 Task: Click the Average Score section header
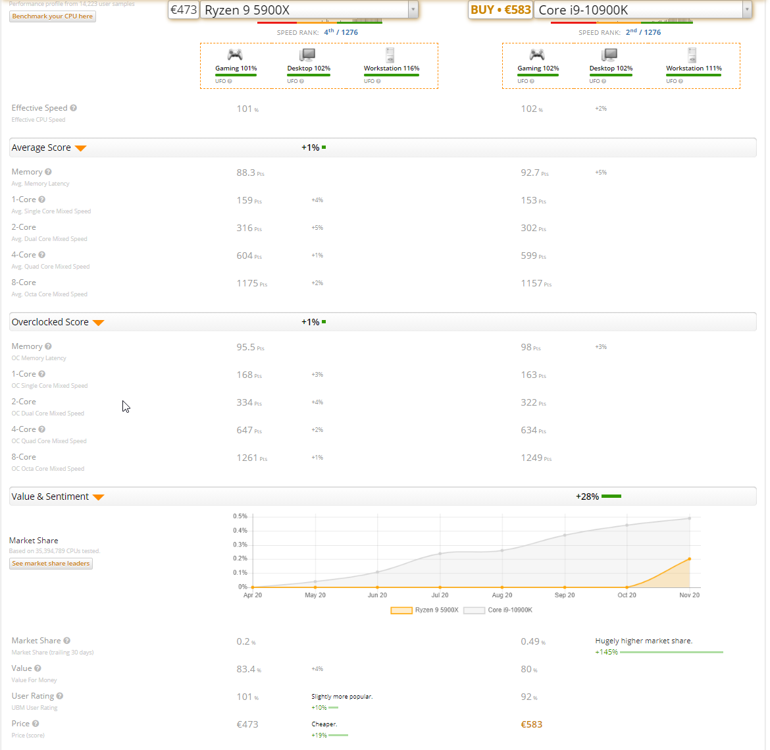point(383,147)
